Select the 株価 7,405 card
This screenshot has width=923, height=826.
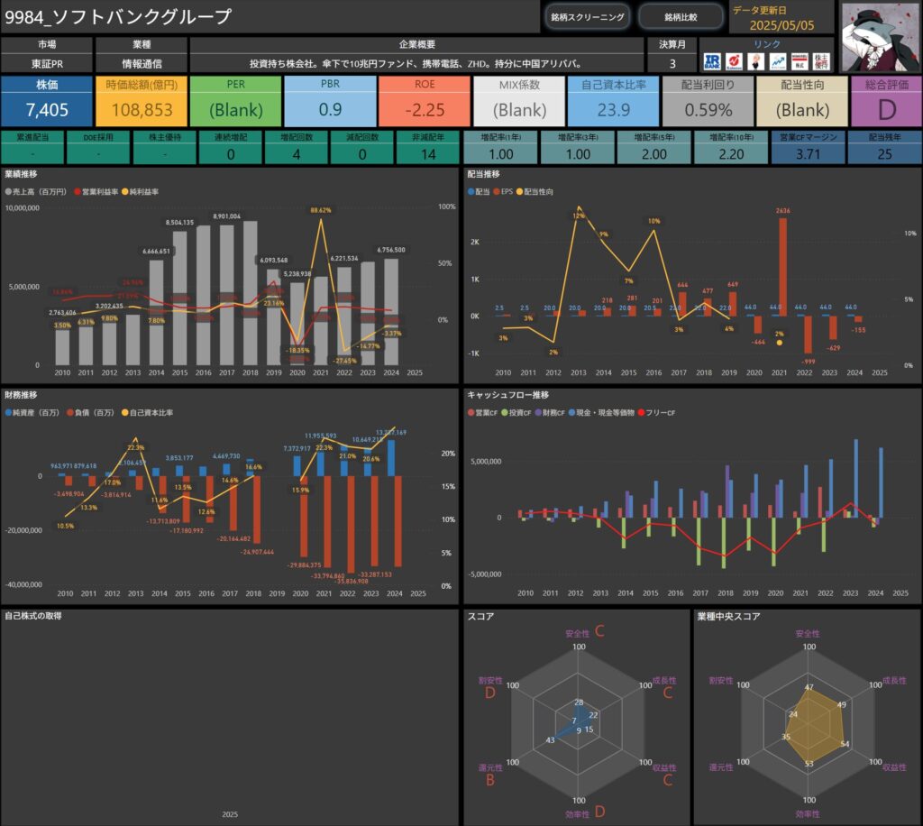pyautogui.click(x=47, y=101)
